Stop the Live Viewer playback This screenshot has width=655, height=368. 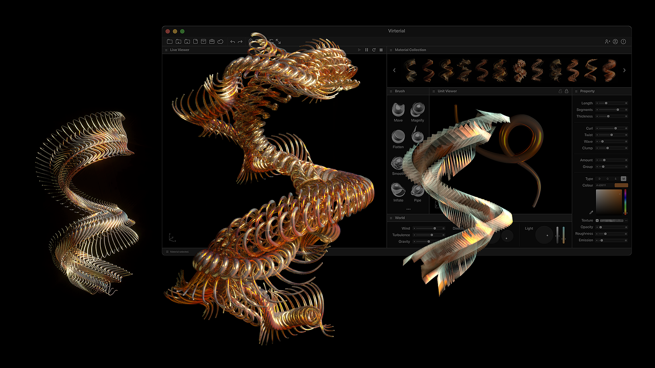[x=381, y=50]
